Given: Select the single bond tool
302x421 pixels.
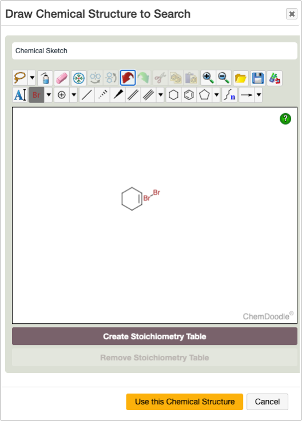Looking at the screenshot, I should point(87,95).
